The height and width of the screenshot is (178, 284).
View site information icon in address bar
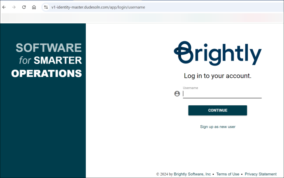46,7
